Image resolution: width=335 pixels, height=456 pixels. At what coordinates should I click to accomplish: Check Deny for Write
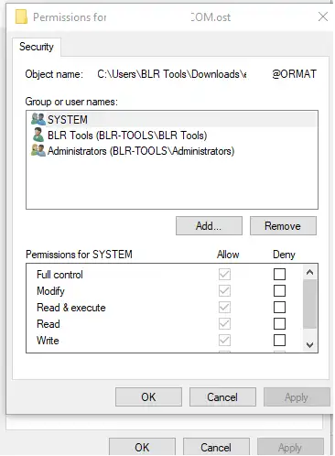[x=279, y=340]
